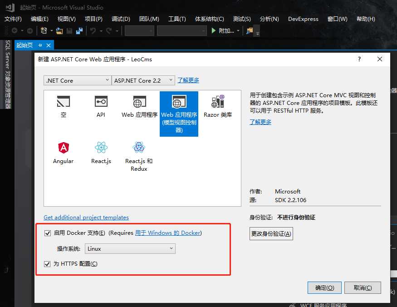Expand the new project toolbar dropdown arrow
Screen dimensions: 397x307
(x=52, y=31)
